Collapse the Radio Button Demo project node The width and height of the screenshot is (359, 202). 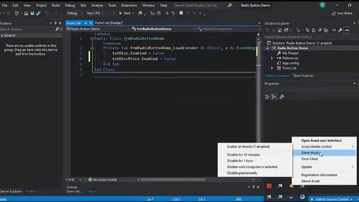[267, 48]
